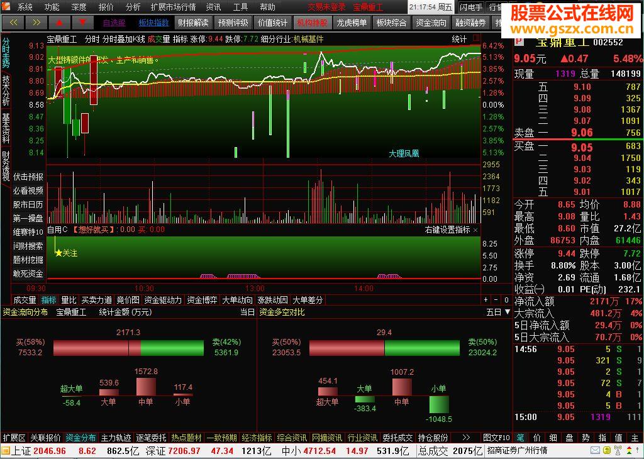Click the 预测评级 toolbar button
Viewport: 644px width, 459px height.
(x=233, y=23)
